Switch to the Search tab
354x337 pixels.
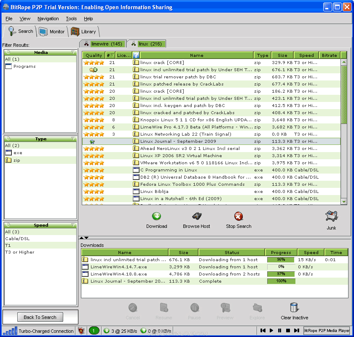click(20, 31)
